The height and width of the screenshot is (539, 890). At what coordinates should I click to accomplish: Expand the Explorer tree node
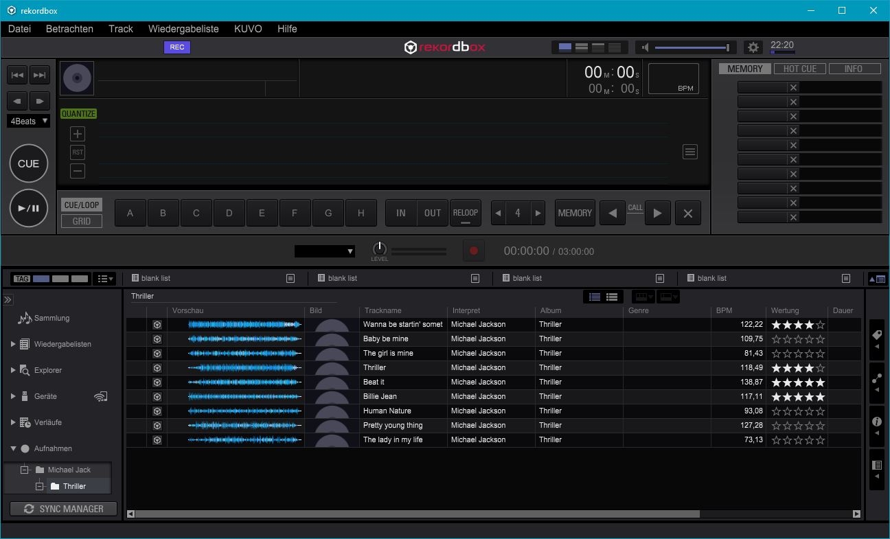13,370
